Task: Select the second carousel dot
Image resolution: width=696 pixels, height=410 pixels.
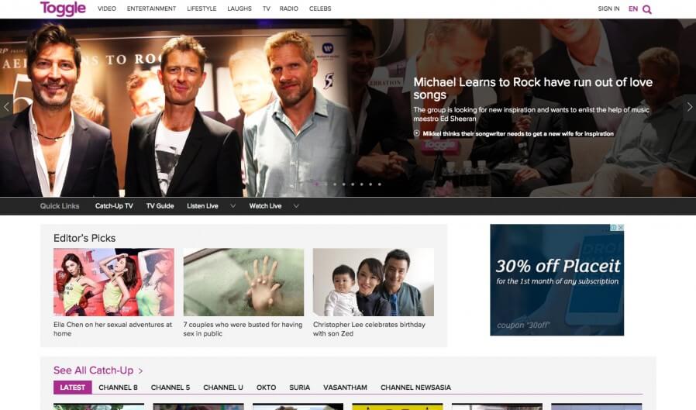Action: [x=326, y=184]
